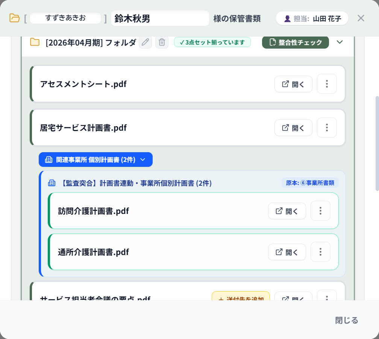Collapse the 2026年04月期 folder with the chevron
Screen dimensions: 379x339
tap(340, 42)
